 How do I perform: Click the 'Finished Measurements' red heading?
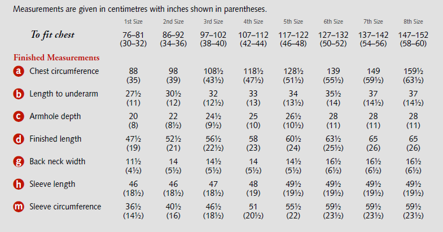tap(56, 58)
